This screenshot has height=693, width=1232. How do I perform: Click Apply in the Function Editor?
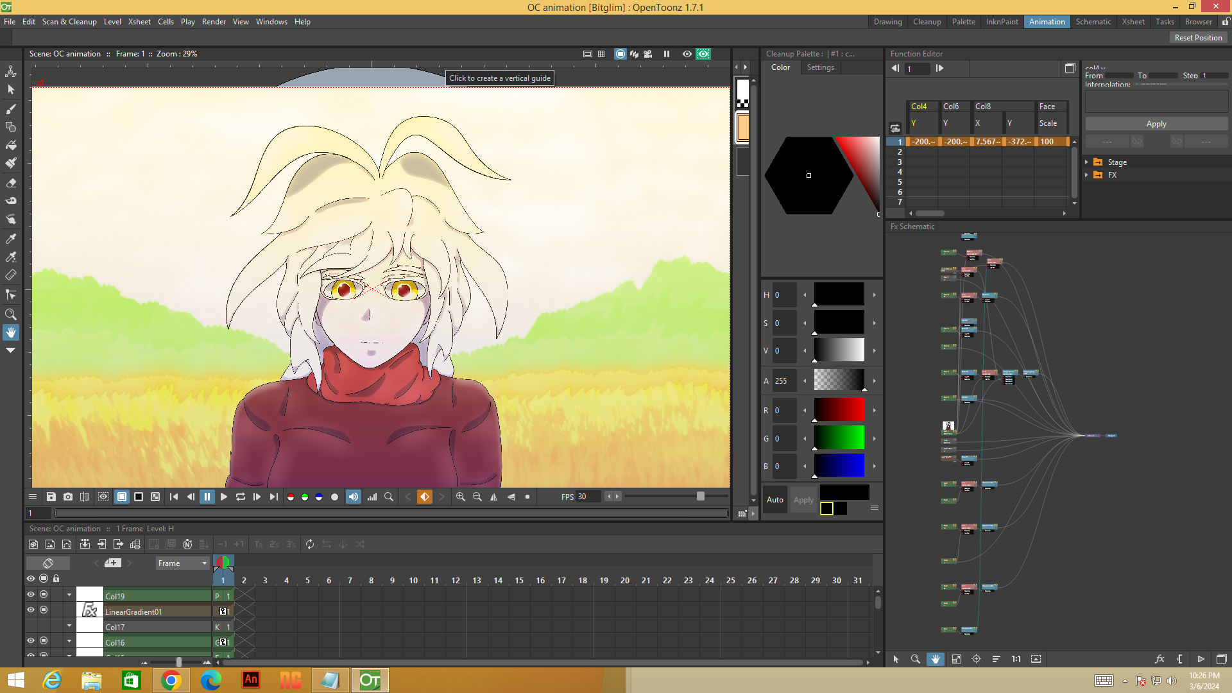[x=1156, y=124]
